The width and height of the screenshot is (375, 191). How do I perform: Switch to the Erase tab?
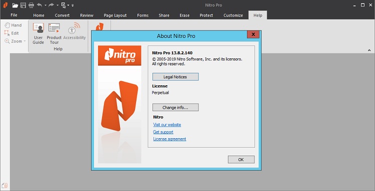click(184, 15)
